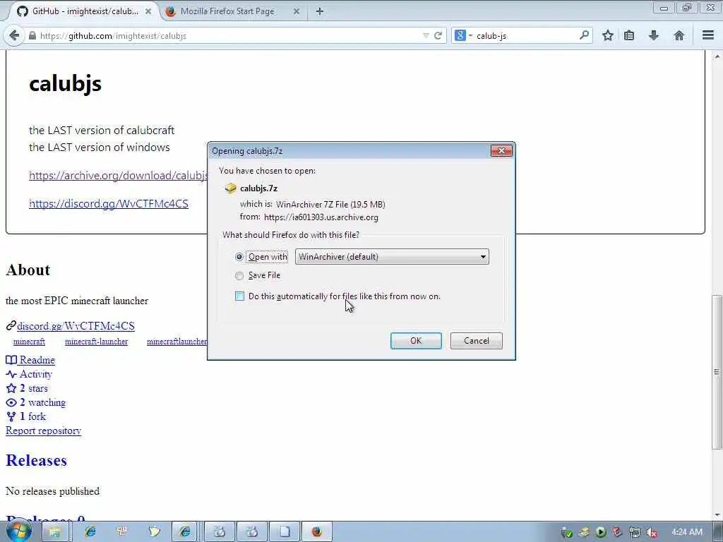Switch to Mozilla Firefox Start Page tab
723x542 pixels.
click(x=228, y=11)
